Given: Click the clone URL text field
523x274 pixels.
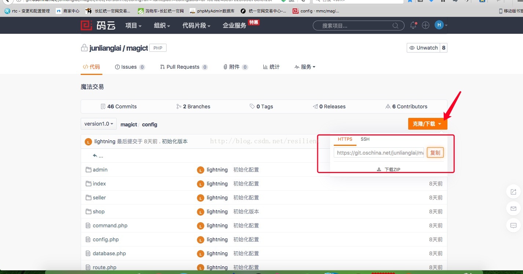Looking at the screenshot, I should [379, 152].
